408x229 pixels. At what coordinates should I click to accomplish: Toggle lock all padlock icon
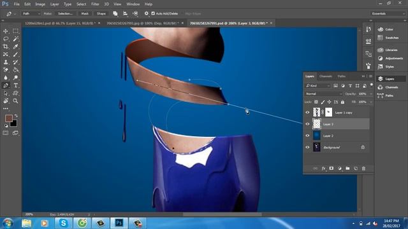coord(342,102)
